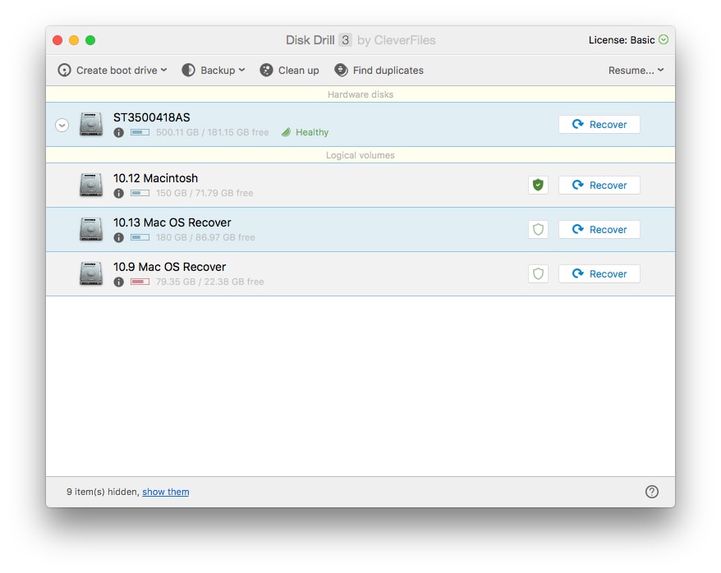Select the 10.9 Mac OS Recover name text
Viewport: 721px width, 573px height.
(170, 267)
